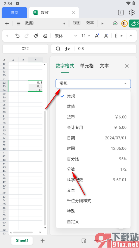
Task: Select column A header
Action: click(13, 60)
